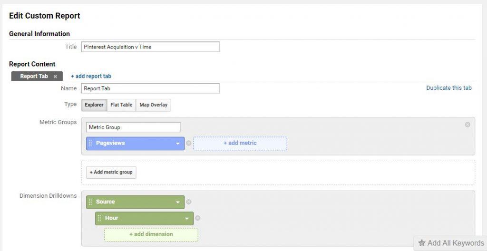
Task: Click the drag handle on the Pageviews metric
Action: (91, 143)
